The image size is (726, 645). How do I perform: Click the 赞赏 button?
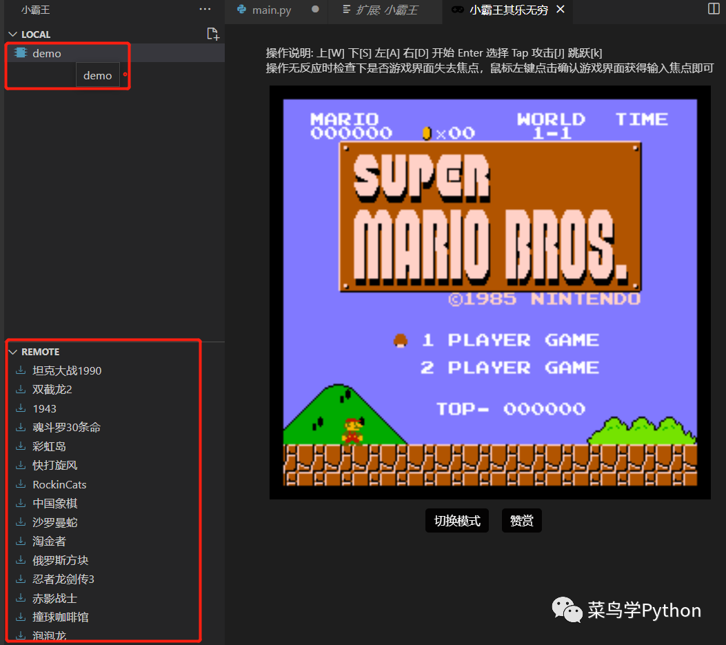521,520
